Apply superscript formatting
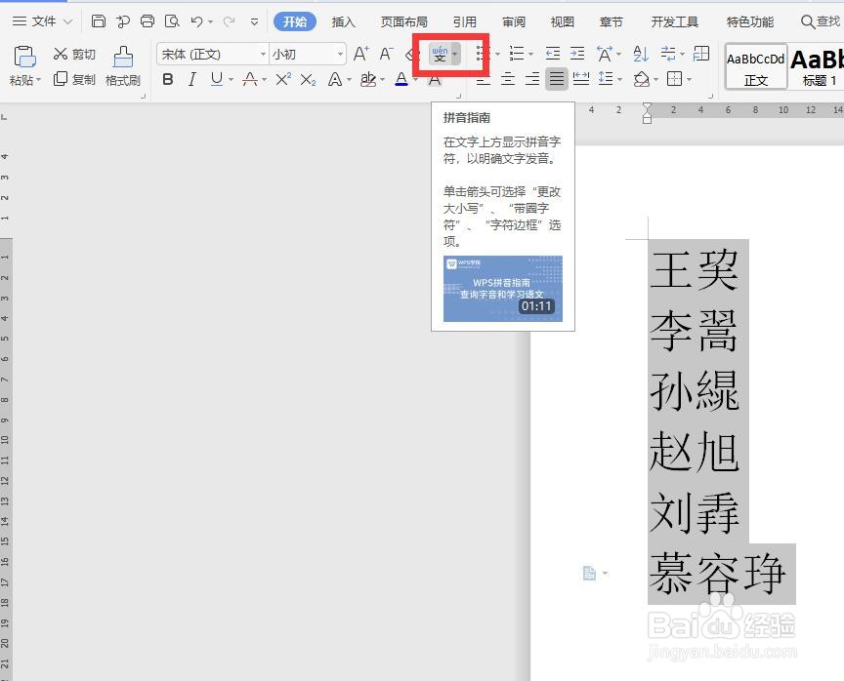844x681 pixels. click(x=281, y=80)
